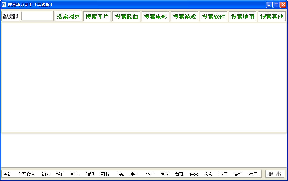Select 图书 in the bottom bar
The height and width of the screenshot is (181, 288).
click(105, 174)
